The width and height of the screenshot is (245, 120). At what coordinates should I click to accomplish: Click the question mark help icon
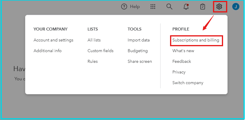124,7
